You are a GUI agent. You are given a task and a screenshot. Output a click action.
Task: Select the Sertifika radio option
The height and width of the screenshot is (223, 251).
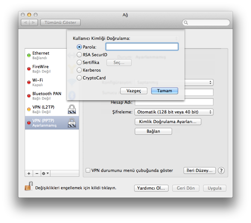coord(79,62)
